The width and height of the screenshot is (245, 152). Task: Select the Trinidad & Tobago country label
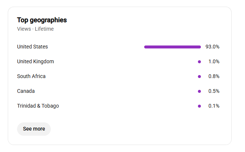pyautogui.click(x=38, y=106)
